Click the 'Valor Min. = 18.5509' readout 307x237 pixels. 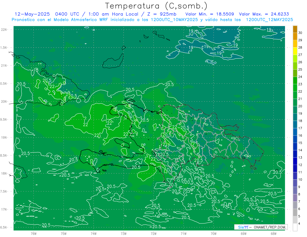(210, 14)
